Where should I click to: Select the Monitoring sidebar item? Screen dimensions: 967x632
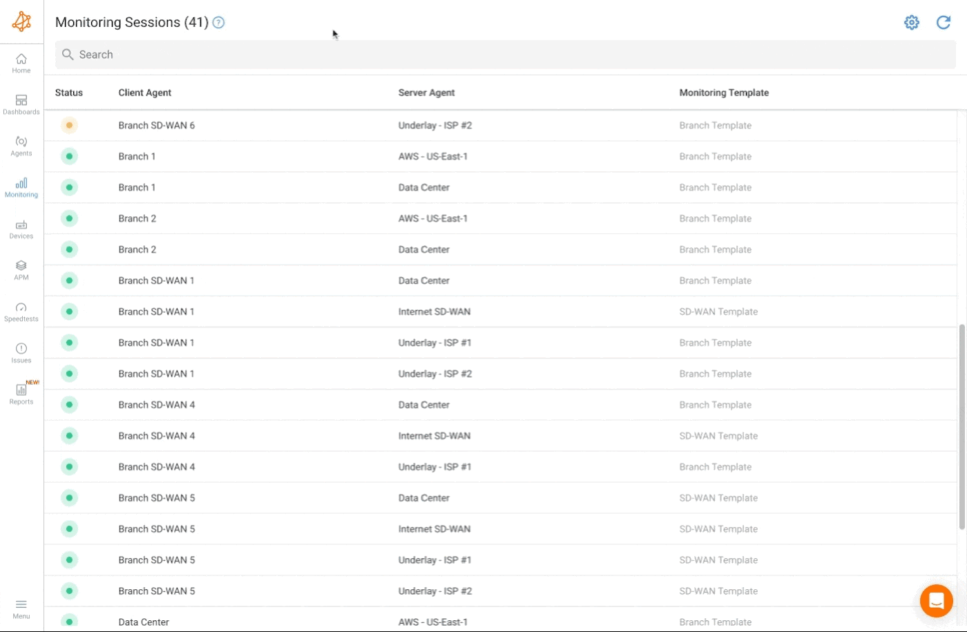[21, 187]
